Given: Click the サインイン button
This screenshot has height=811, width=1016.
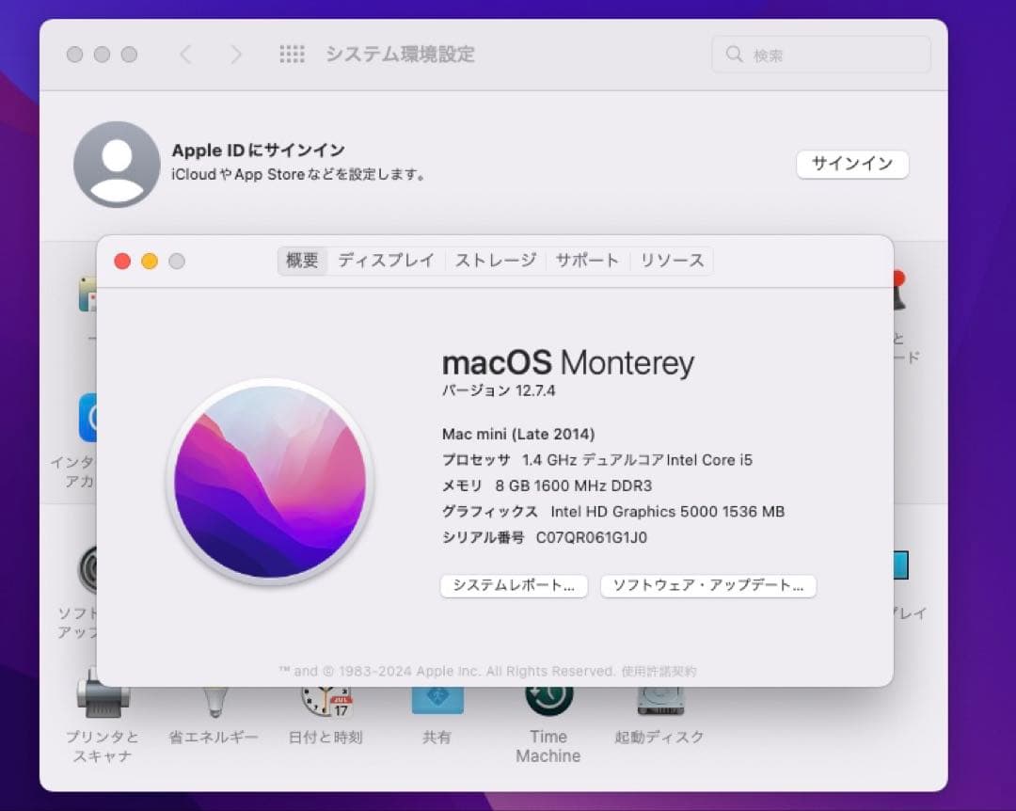Looking at the screenshot, I should 851,164.
